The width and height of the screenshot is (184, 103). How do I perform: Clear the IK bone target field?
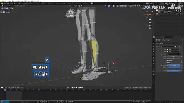[x=180, y=52]
